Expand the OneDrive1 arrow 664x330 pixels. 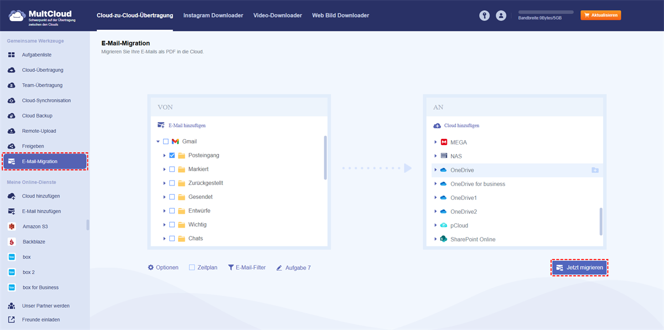(x=435, y=198)
